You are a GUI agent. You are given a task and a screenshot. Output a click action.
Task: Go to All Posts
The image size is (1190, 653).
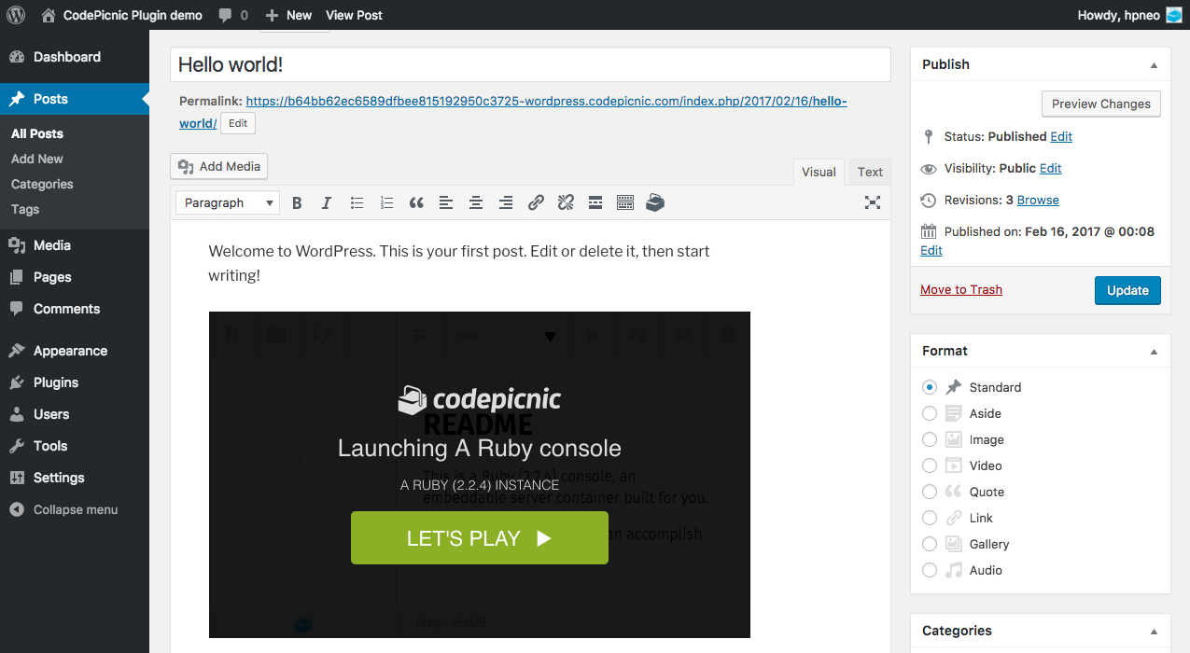(37, 133)
